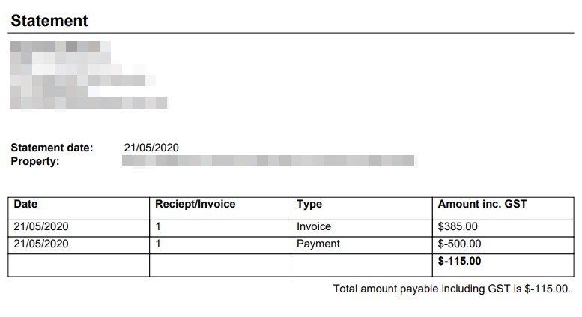Click the receipt number in the Payment row
Image resolution: width=582 pixels, height=317 pixels.
tap(158, 244)
